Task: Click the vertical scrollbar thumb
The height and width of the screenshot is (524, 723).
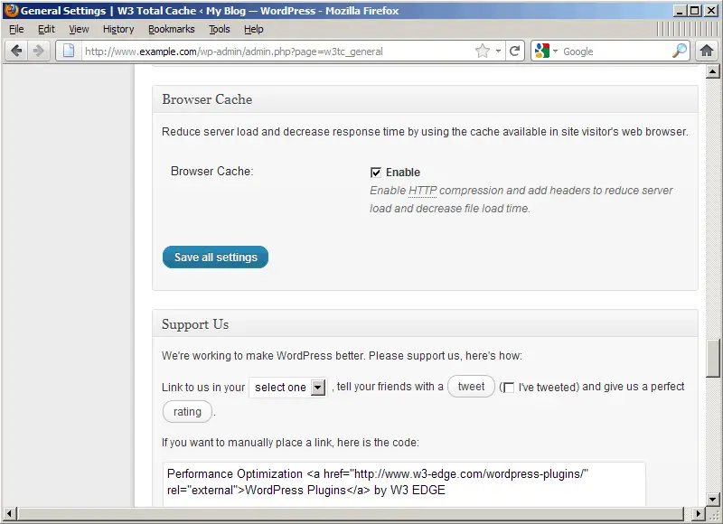Action: point(713,358)
